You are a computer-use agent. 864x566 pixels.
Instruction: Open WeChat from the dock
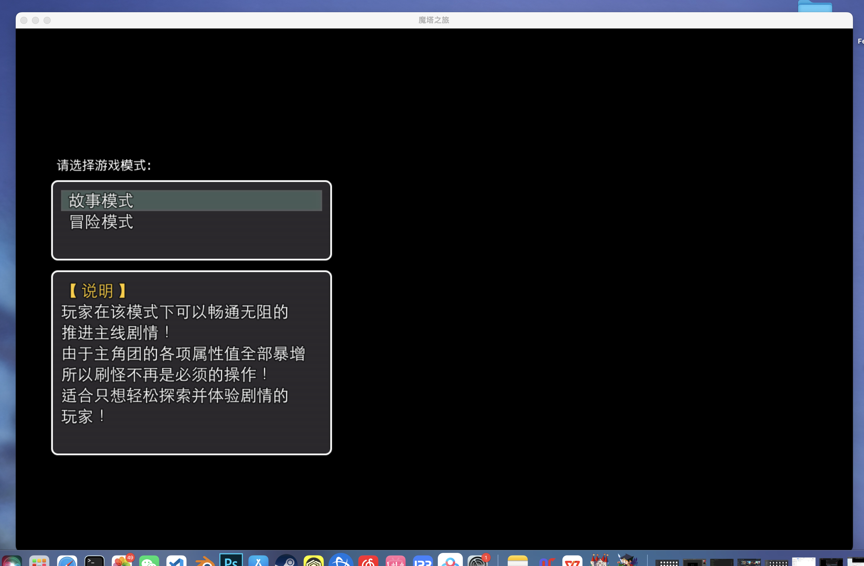[x=149, y=561]
